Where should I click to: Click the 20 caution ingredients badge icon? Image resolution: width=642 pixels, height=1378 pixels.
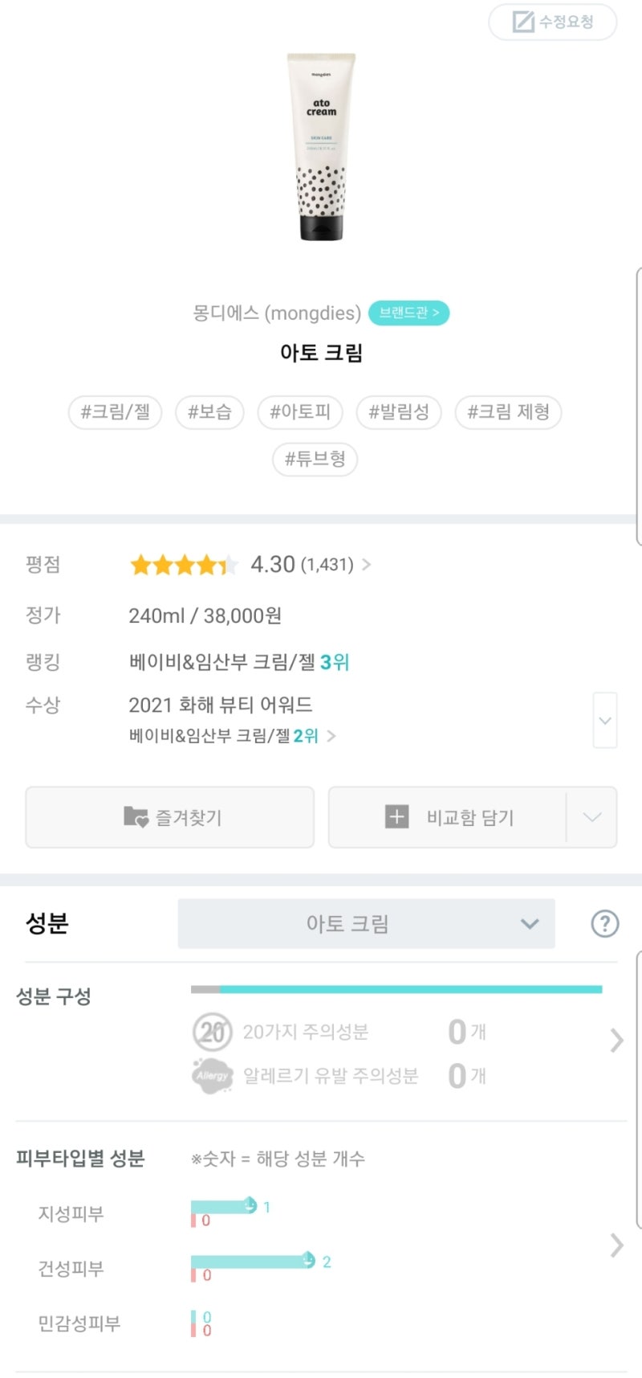point(212,1032)
